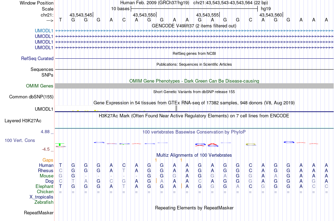Click the orange Gaps label

[x=48, y=160]
